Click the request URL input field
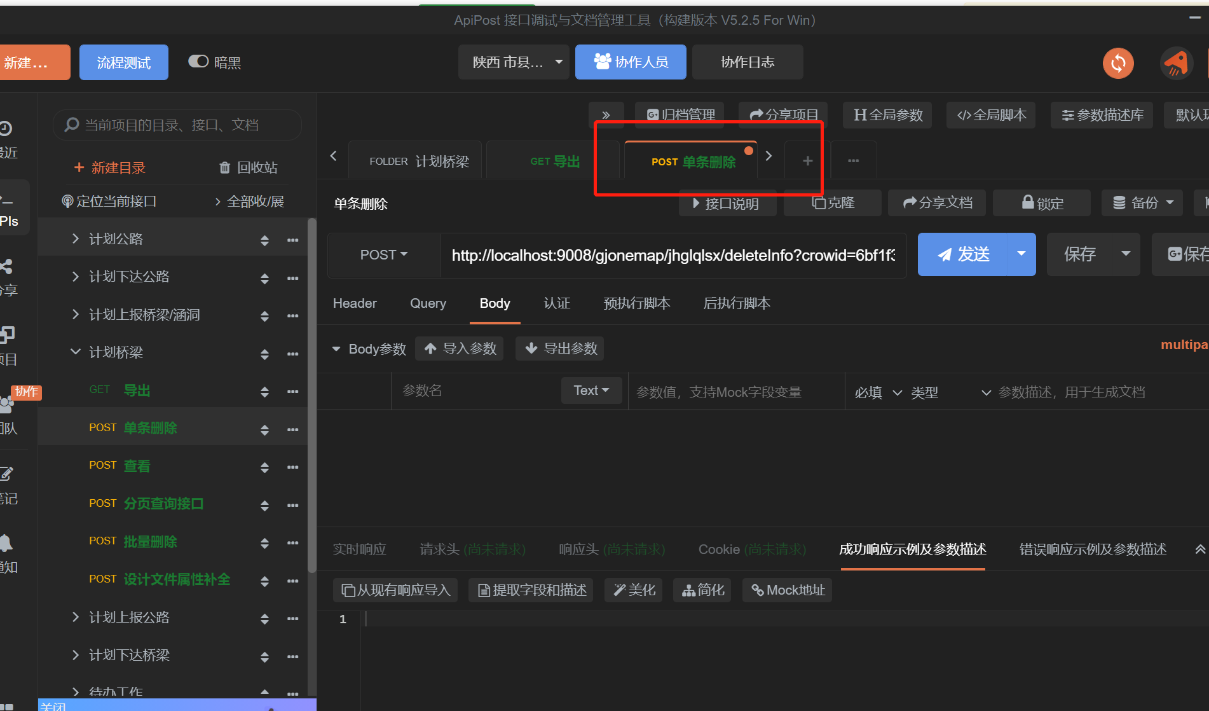This screenshot has width=1209, height=711. pos(674,255)
